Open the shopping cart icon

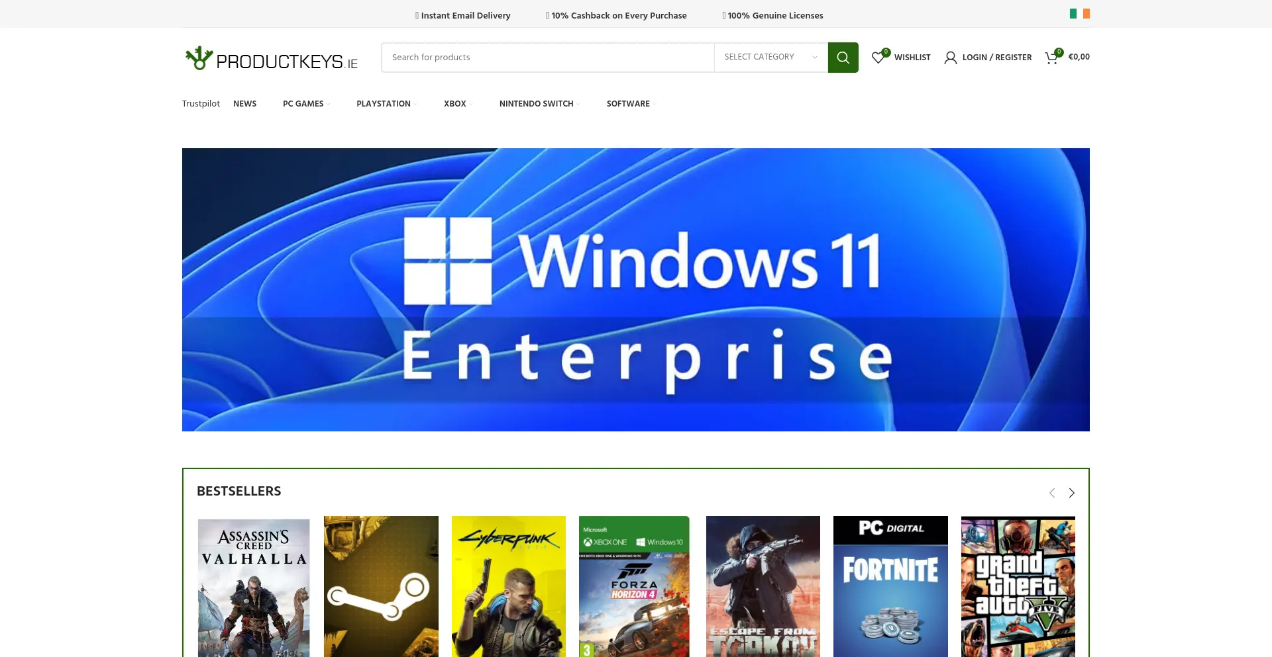tap(1051, 58)
